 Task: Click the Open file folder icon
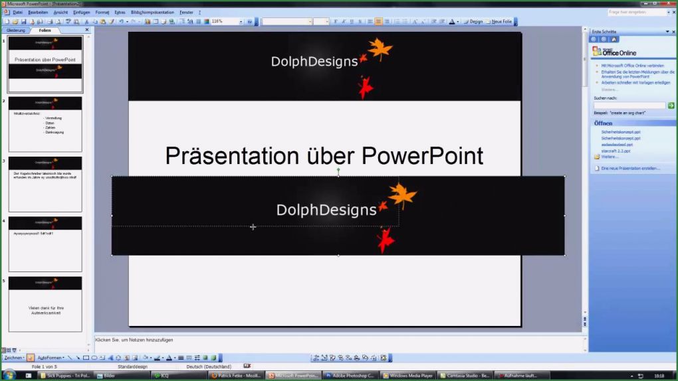(15, 22)
